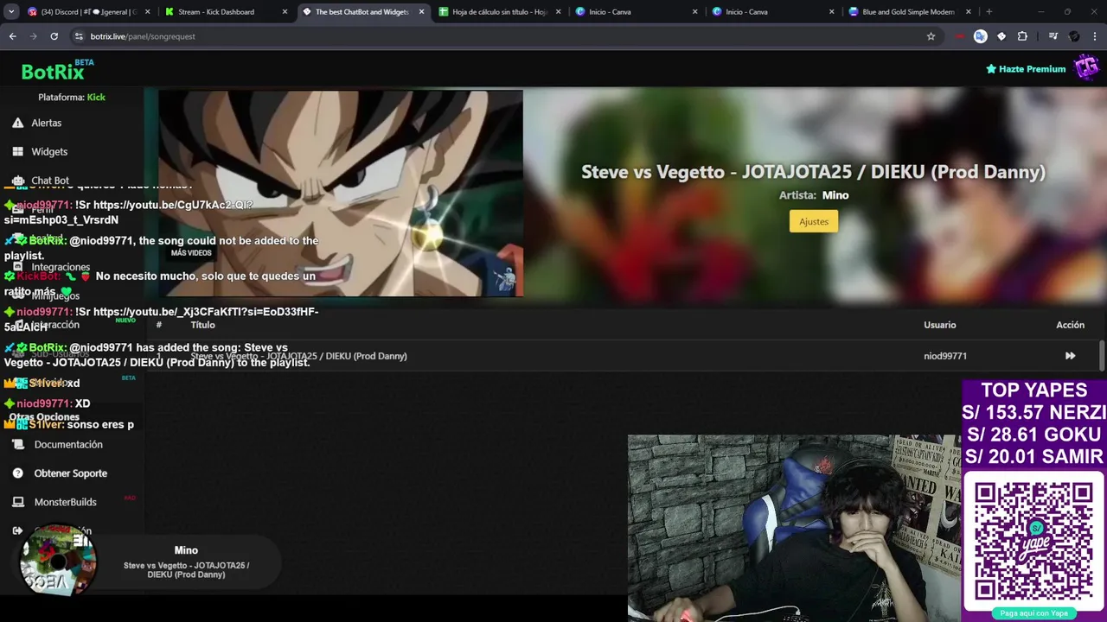Image resolution: width=1107 pixels, height=622 pixels.
Task: Click the playlist vertical scrollbar
Action: pyautogui.click(x=1102, y=354)
